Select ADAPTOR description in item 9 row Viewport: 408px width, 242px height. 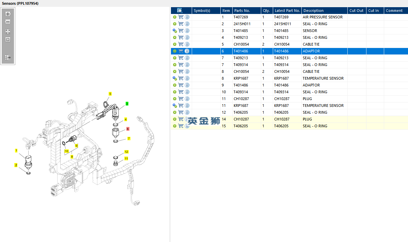click(x=325, y=85)
